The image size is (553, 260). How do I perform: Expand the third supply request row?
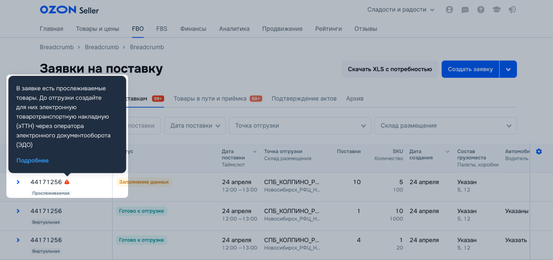coord(18,240)
